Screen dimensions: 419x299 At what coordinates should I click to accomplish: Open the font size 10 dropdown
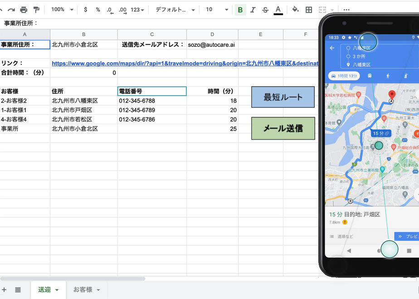[x=217, y=10]
